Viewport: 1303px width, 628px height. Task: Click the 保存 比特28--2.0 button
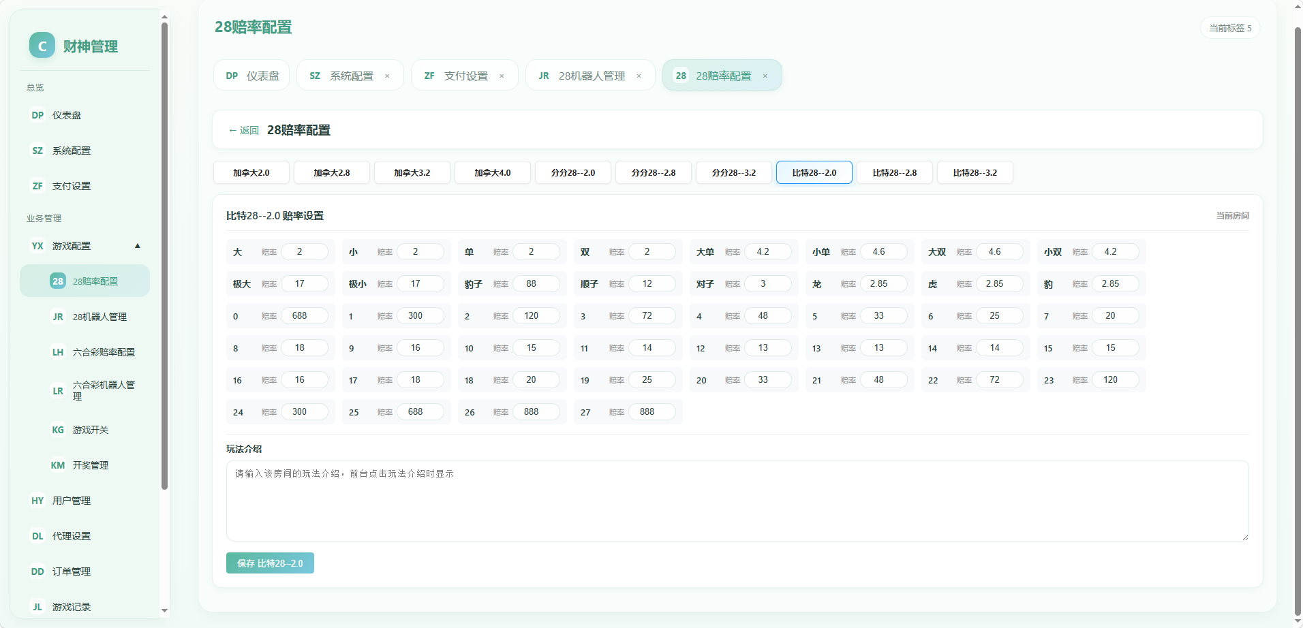tap(270, 563)
